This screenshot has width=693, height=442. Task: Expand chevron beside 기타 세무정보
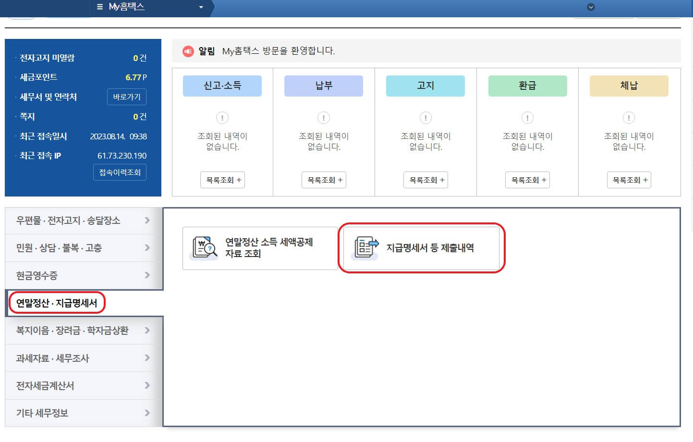click(147, 413)
